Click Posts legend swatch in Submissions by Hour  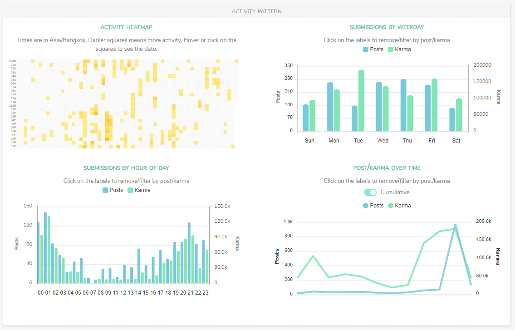pos(105,190)
